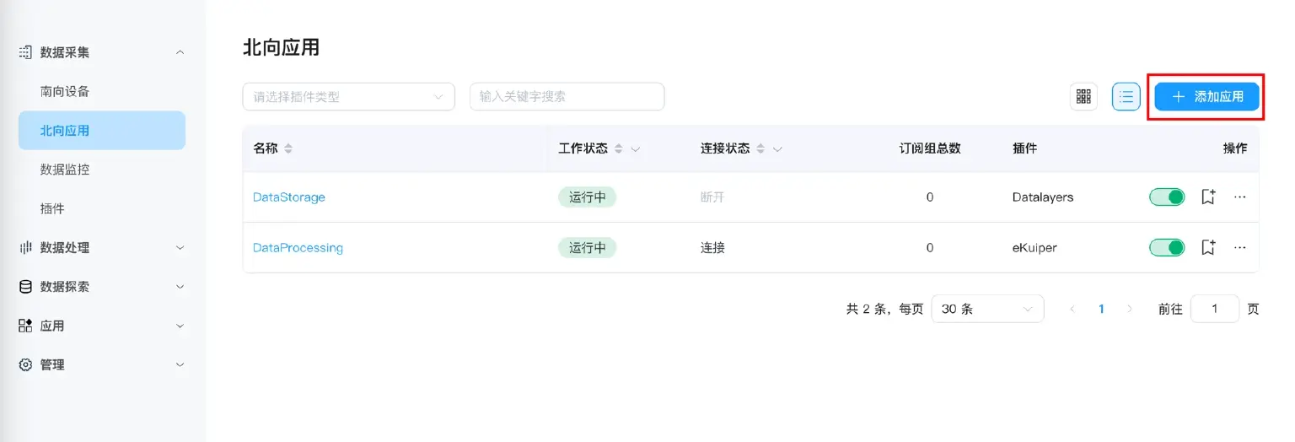Open more actions for DataStorage
The width and height of the screenshot is (1295, 442).
1239,197
